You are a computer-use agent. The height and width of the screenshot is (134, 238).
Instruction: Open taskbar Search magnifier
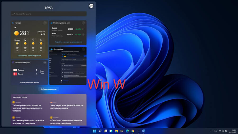pos(100,131)
